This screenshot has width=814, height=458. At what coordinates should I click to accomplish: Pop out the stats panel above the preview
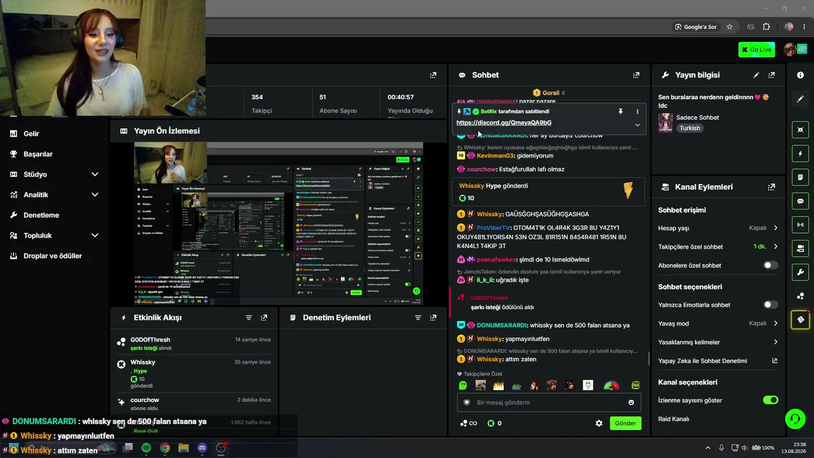click(x=433, y=75)
